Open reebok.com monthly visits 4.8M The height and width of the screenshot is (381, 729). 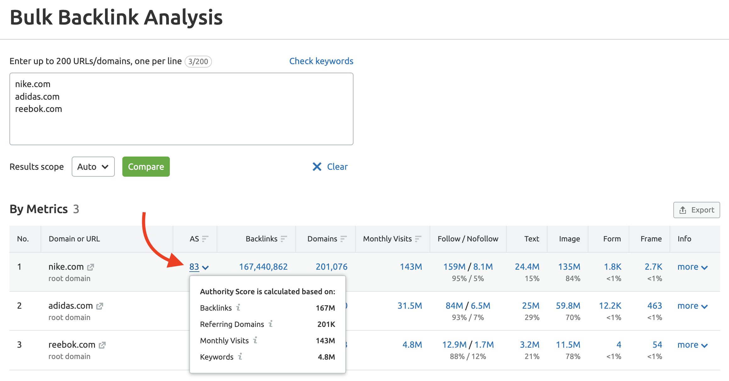coord(412,345)
